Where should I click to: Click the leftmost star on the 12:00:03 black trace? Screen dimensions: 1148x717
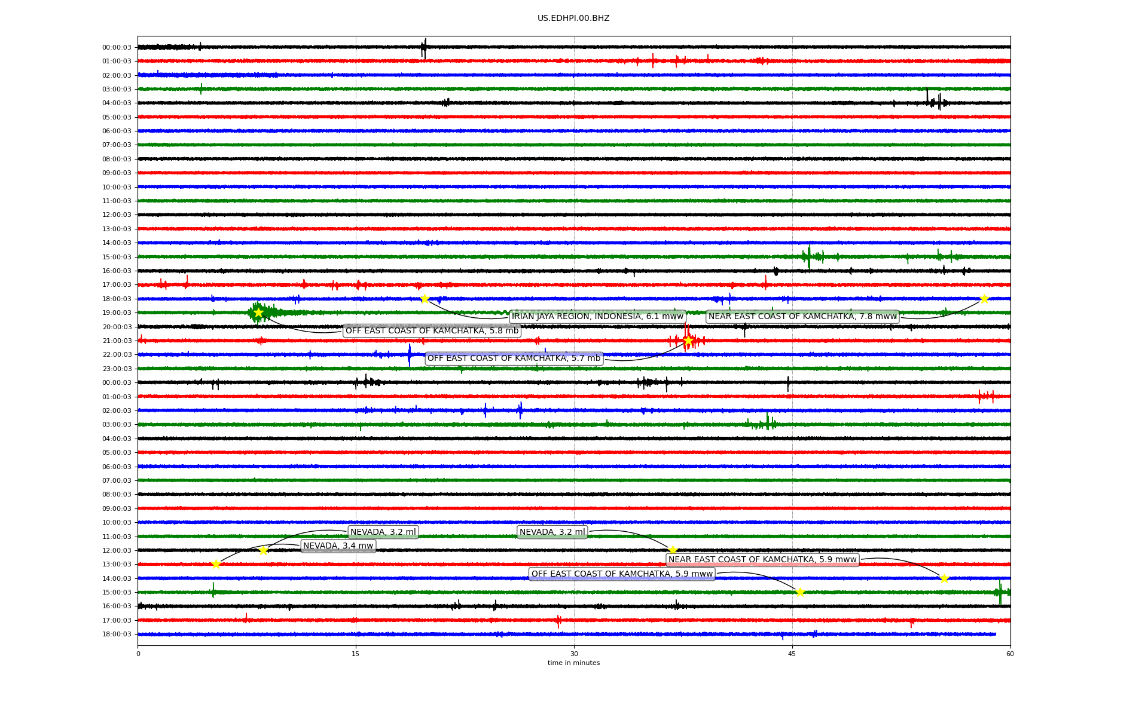(x=263, y=550)
